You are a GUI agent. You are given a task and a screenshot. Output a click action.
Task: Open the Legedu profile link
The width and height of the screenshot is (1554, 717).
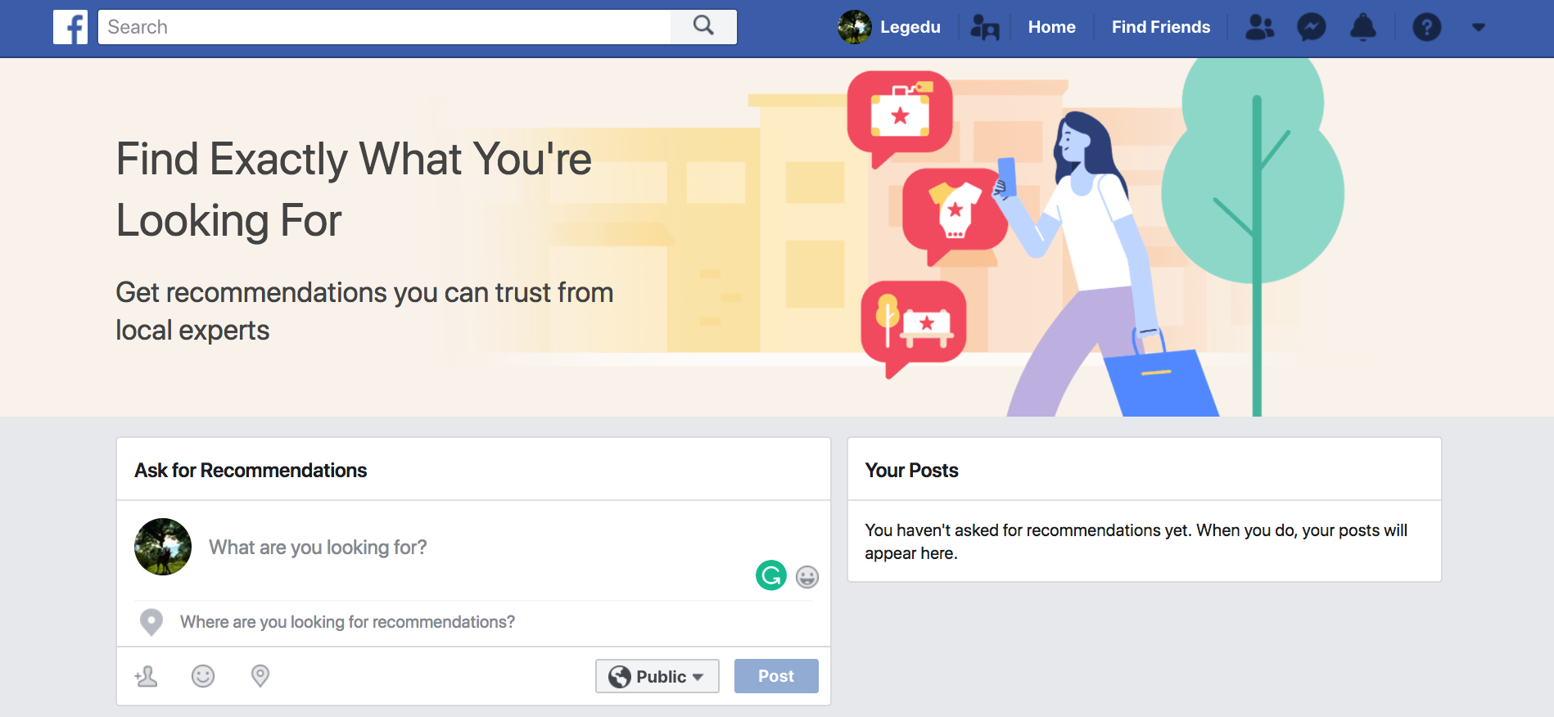pyautogui.click(x=910, y=27)
